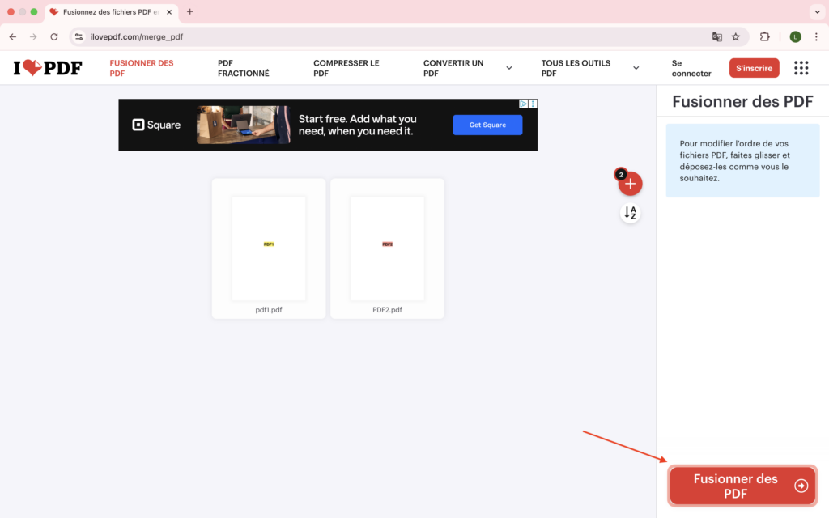
Task: Go back to the previous page
Action: click(12, 36)
